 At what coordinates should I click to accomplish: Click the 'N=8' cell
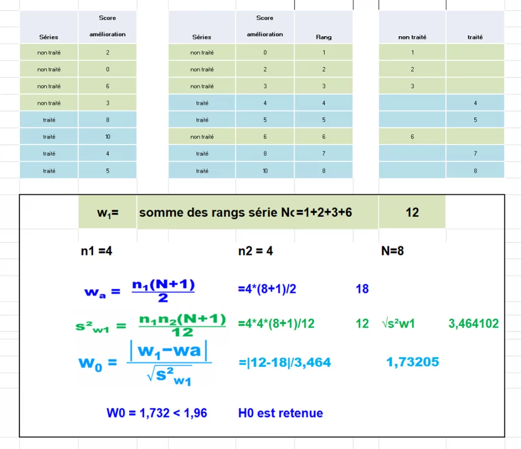[x=392, y=251]
